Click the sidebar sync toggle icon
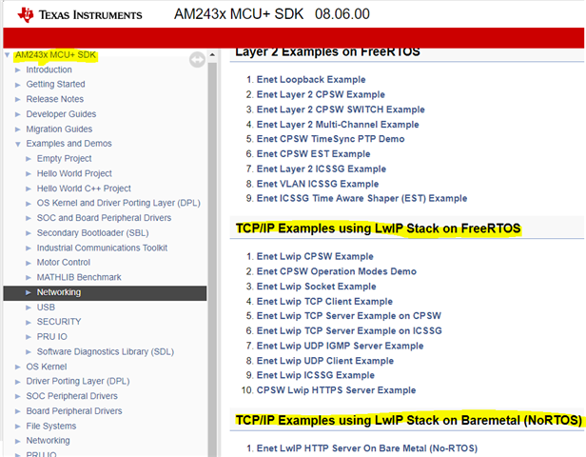586x457 pixels. 197,59
